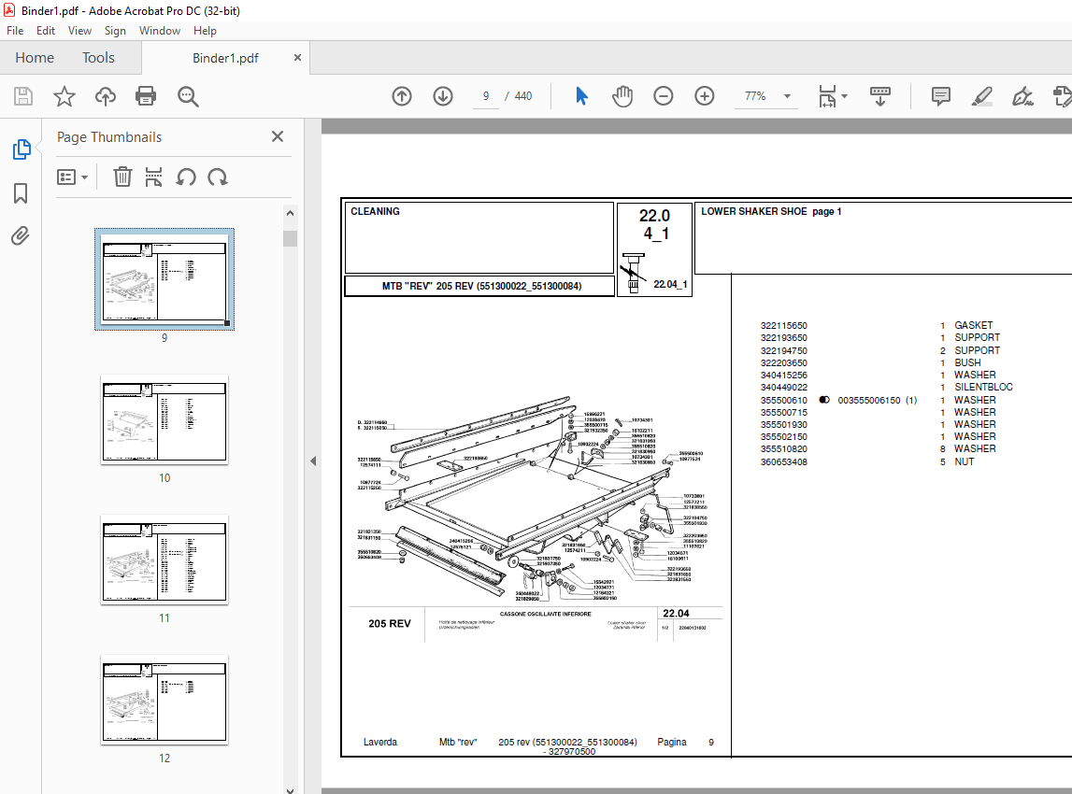The image size is (1072, 794).
Task: Click the BUSH part name
Action: pos(967,362)
